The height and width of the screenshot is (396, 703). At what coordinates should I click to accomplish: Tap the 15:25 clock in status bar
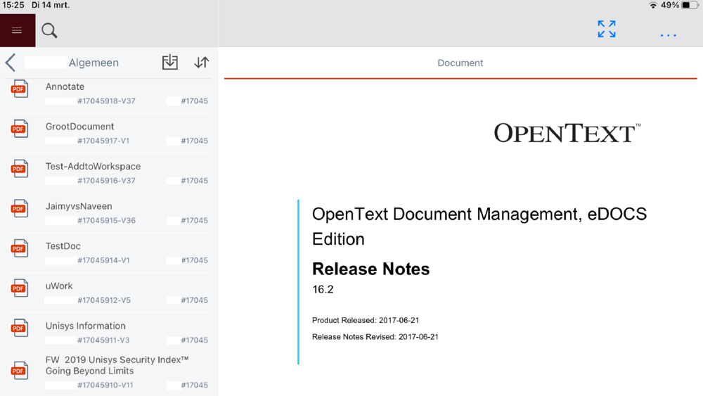[x=13, y=5]
